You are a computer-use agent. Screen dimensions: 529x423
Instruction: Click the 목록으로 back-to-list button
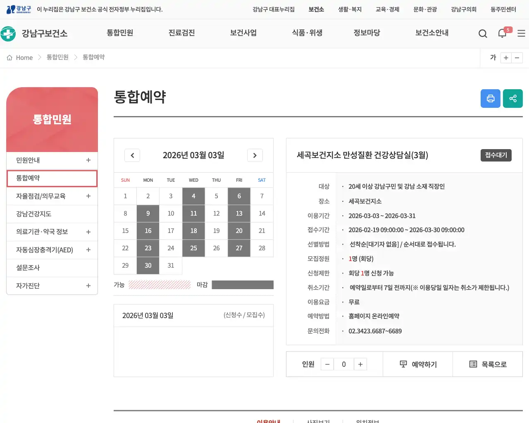click(x=488, y=364)
